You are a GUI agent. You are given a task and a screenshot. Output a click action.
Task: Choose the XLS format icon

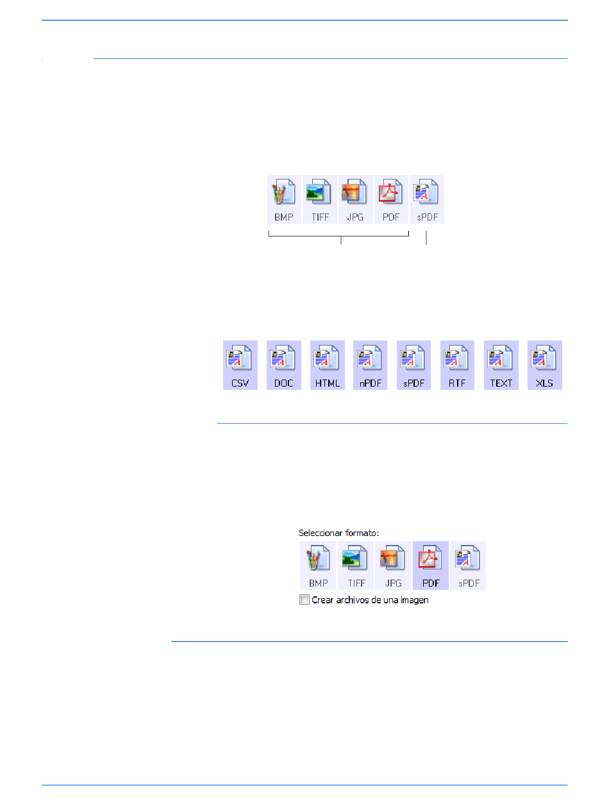[x=545, y=365]
